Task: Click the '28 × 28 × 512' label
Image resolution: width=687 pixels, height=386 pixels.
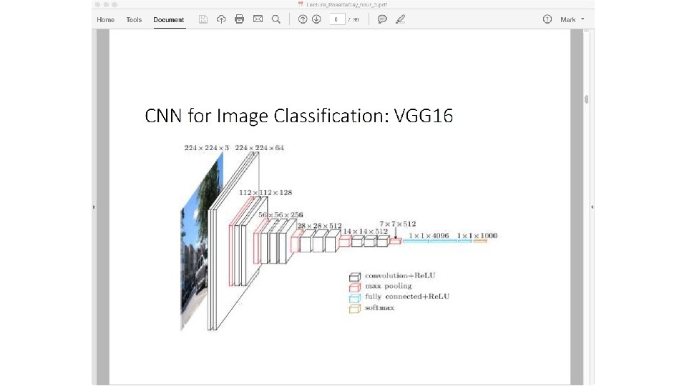Action: (319, 226)
